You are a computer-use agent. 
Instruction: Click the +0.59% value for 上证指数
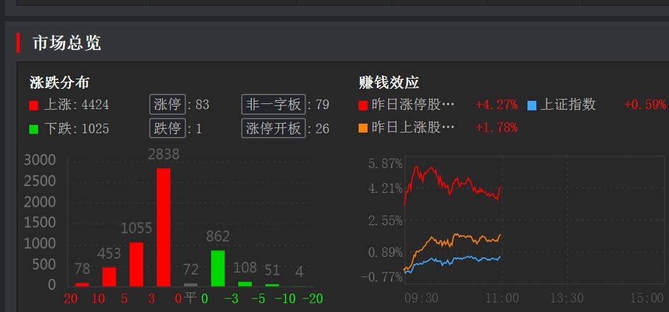645,105
